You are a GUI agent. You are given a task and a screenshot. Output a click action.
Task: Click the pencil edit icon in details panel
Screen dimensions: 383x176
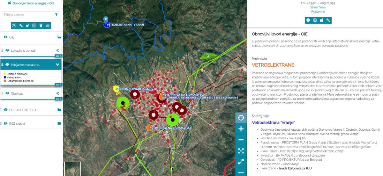click(x=328, y=20)
